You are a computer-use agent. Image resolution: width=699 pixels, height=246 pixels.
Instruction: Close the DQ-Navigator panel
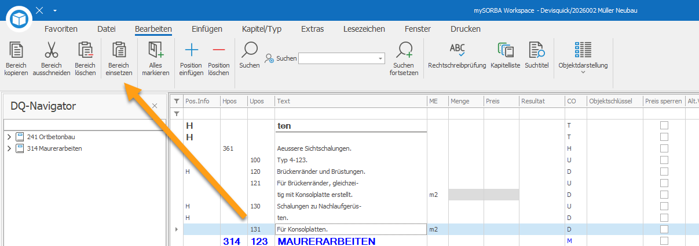click(x=155, y=106)
